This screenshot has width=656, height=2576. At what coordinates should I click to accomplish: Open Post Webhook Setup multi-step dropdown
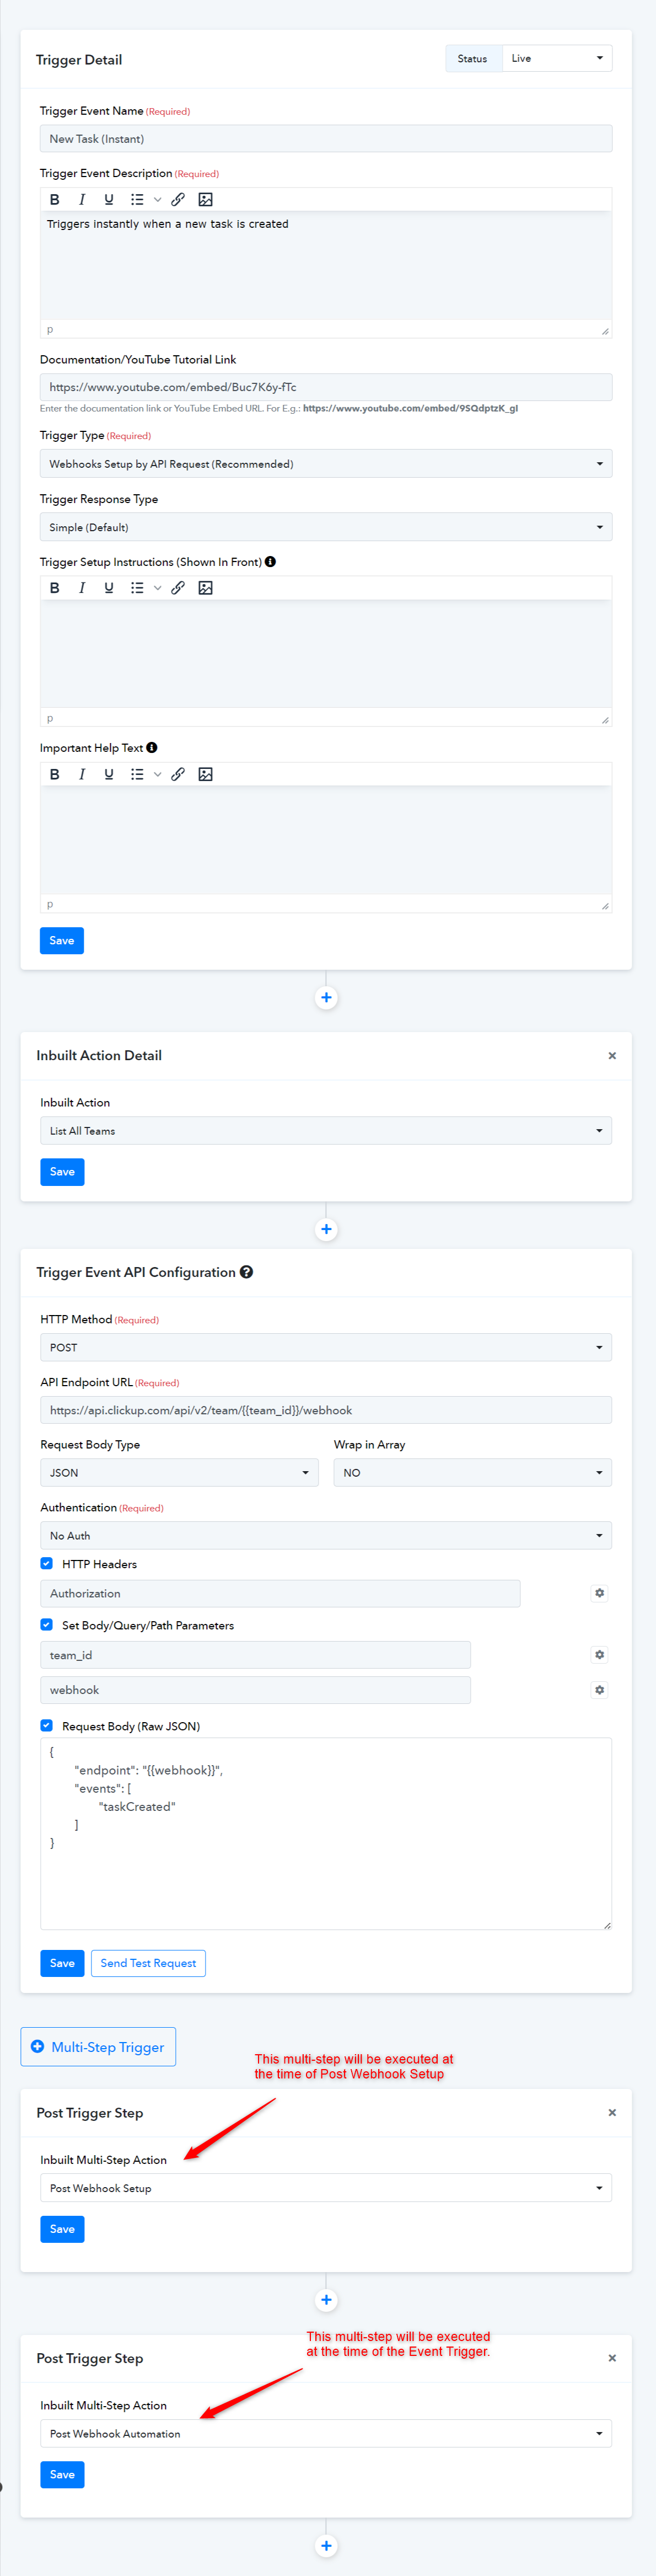pos(326,2188)
